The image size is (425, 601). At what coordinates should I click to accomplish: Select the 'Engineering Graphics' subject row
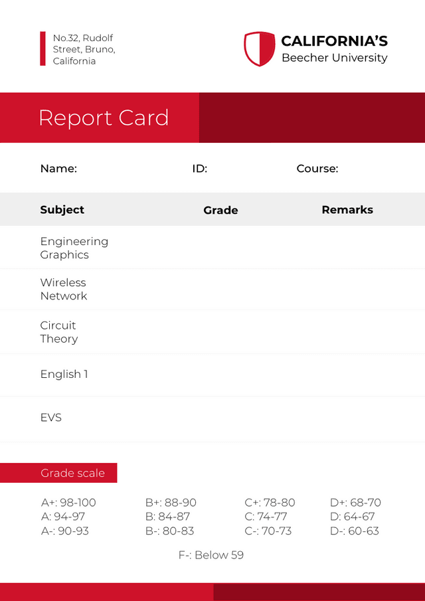(212, 248)
